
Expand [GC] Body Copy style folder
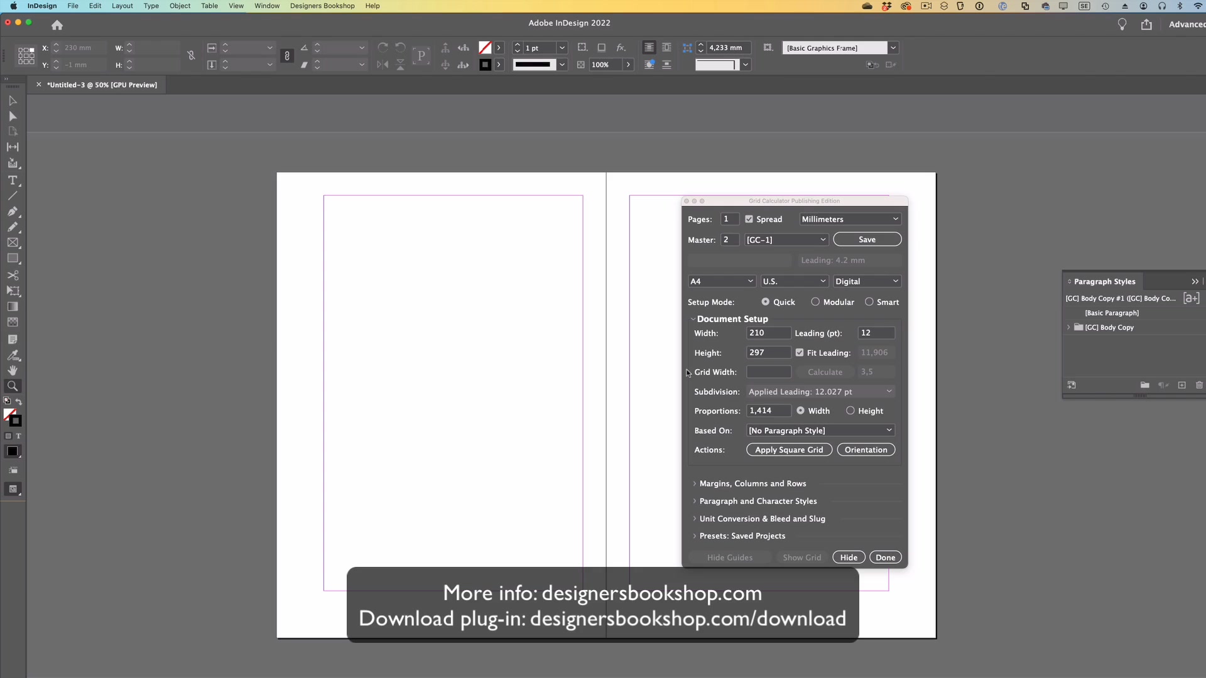(1068, 327)
